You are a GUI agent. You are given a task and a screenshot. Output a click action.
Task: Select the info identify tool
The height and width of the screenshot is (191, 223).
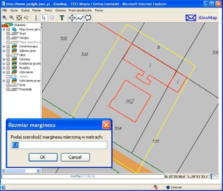click(x=36, y=17)
